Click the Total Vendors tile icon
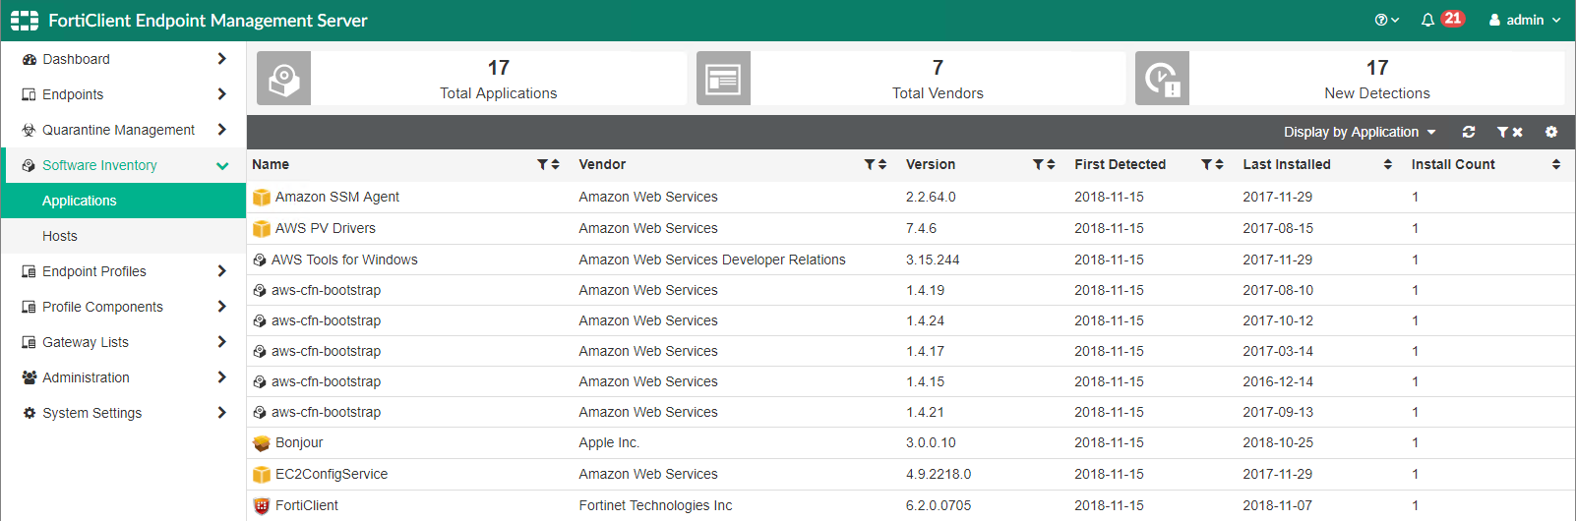This screenshot has width=1576, height=521. (x=723, y=79)
